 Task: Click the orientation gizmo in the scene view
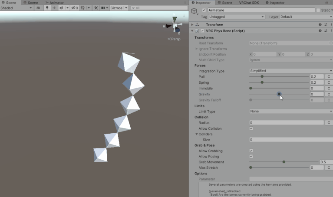coord(175,26)
